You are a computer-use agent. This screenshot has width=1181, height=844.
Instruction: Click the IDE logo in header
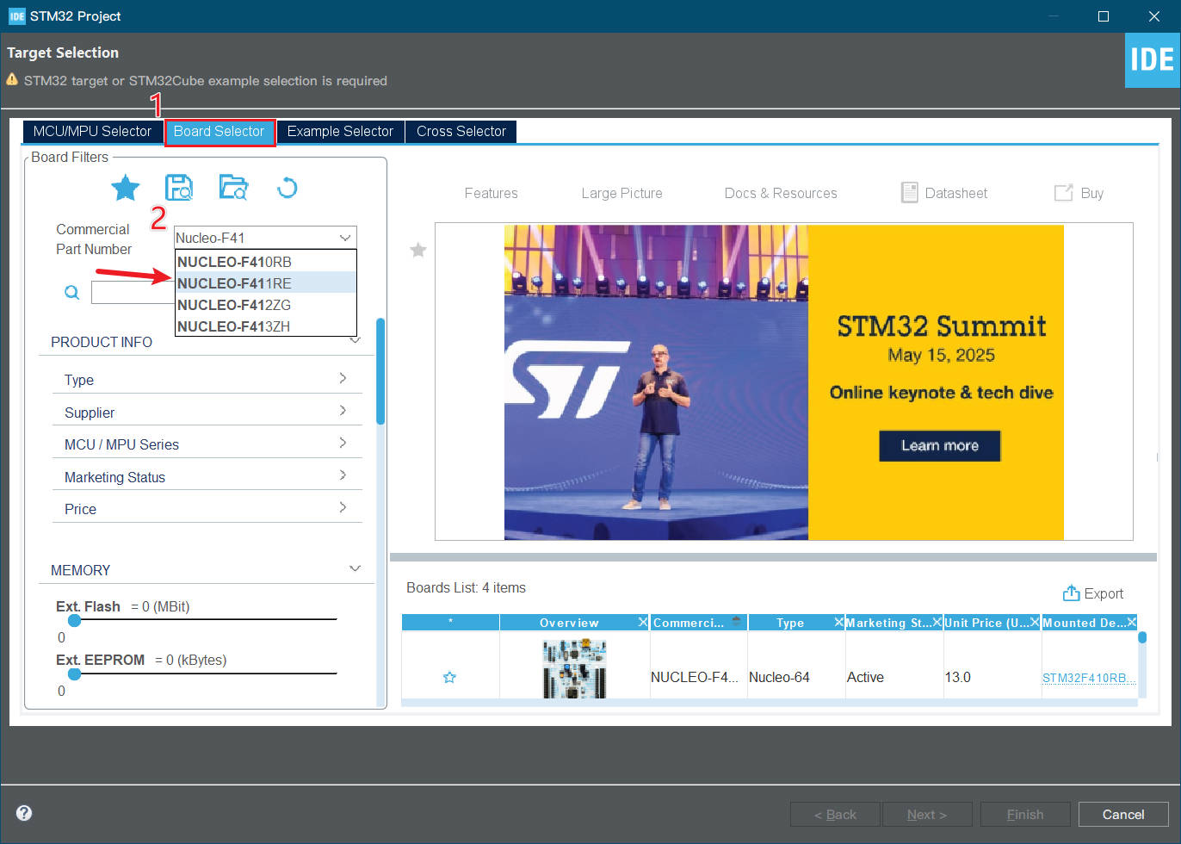[1153, 60]
